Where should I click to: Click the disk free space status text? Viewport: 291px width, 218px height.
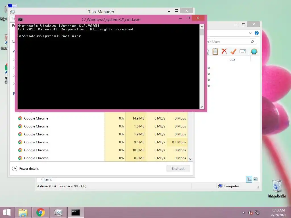62,186
